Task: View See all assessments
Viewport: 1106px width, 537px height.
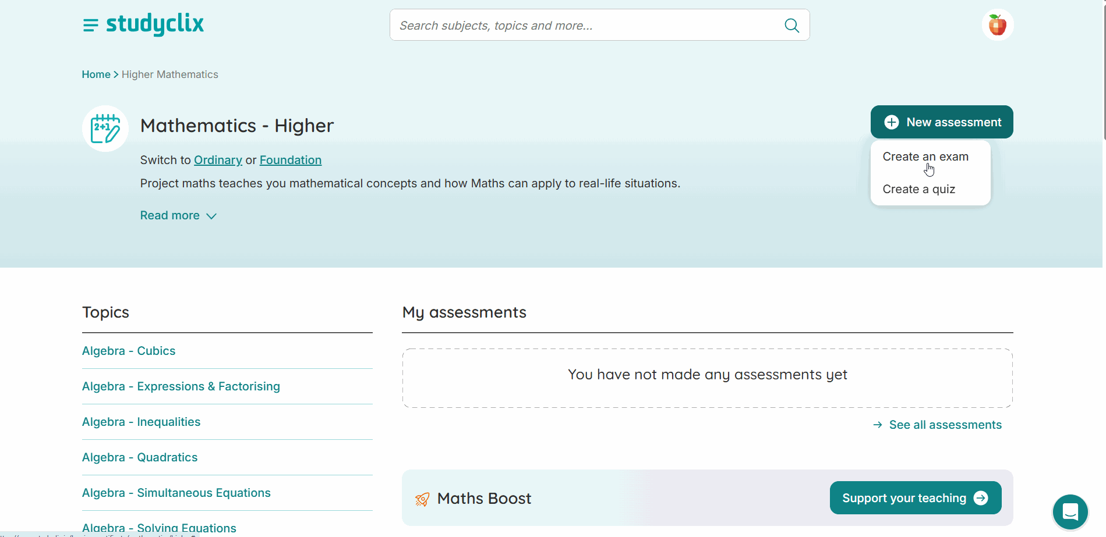Action: 945,425
